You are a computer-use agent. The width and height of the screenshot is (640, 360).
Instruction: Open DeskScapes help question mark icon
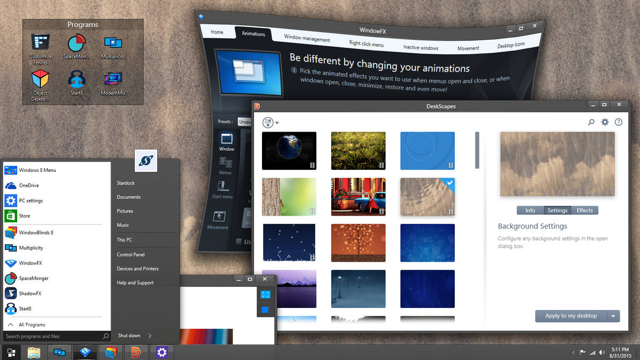coord(619,122)
